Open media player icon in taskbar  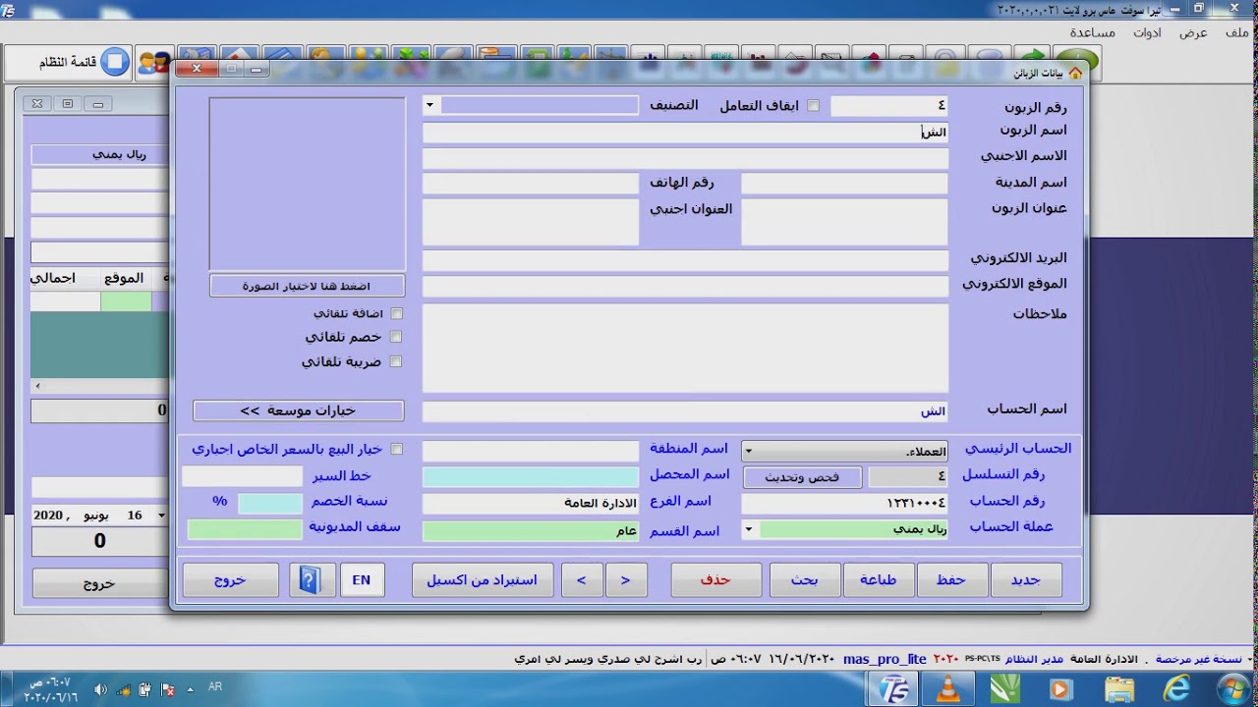pyautogui.click(x=1060, y=689)
